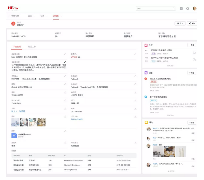This screenshot has height=180, width=204.
Task: Open the user avatar in top right
Action: (x=194, y=8)
